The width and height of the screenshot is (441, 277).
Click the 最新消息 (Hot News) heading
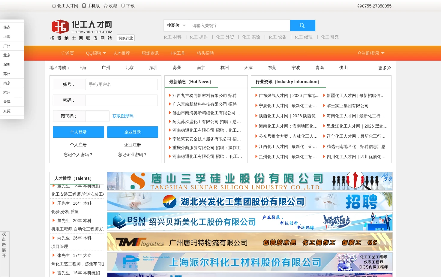point(191,82)
